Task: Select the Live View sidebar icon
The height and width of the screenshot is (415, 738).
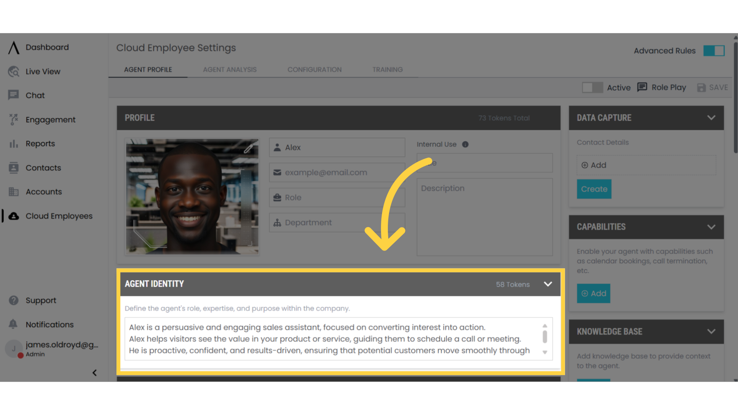Action: (13, 71)
